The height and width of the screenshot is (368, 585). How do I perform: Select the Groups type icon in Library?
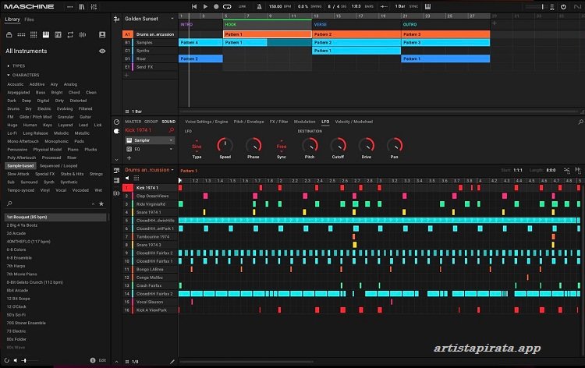click(21, 34)
